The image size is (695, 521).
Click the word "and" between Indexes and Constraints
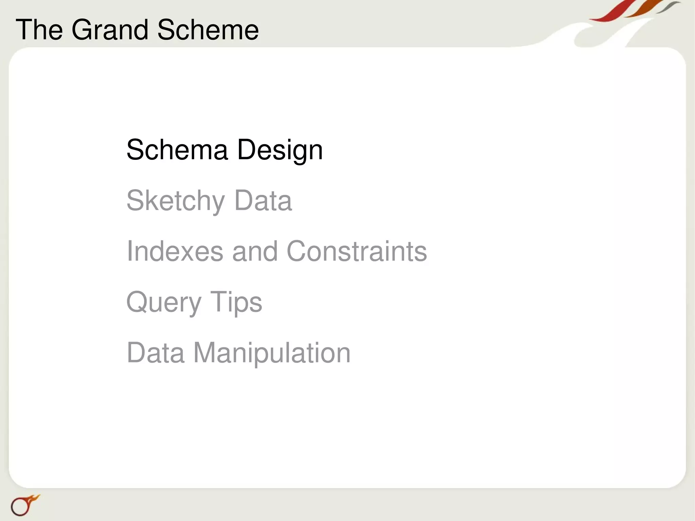click(x=255, y=251)
